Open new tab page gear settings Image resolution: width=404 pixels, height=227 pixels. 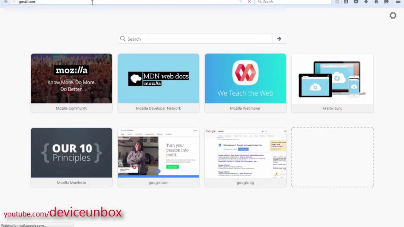(393, 15)
